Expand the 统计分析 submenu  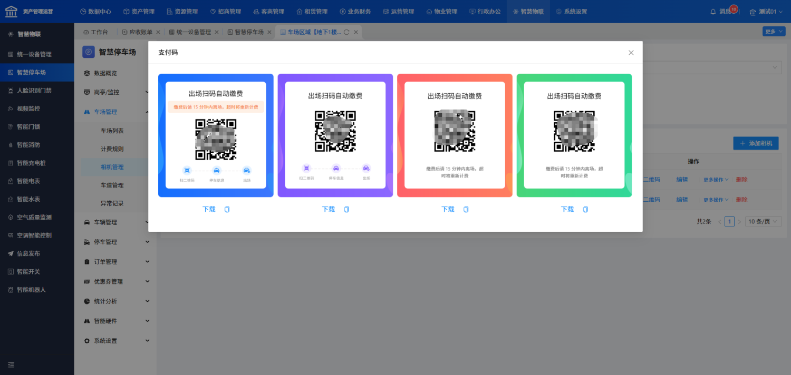pyautogui.click(x=116, y=301)
